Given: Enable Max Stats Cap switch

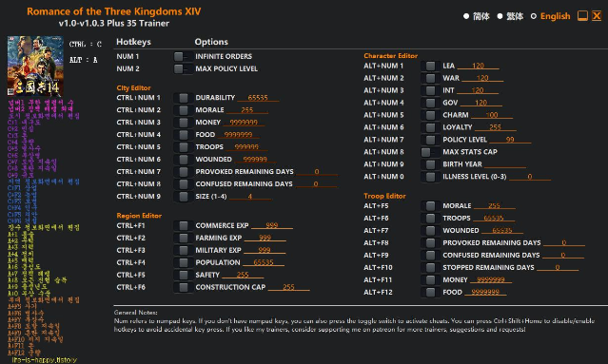Looking at the screenshot, I should tap(430, 152).
